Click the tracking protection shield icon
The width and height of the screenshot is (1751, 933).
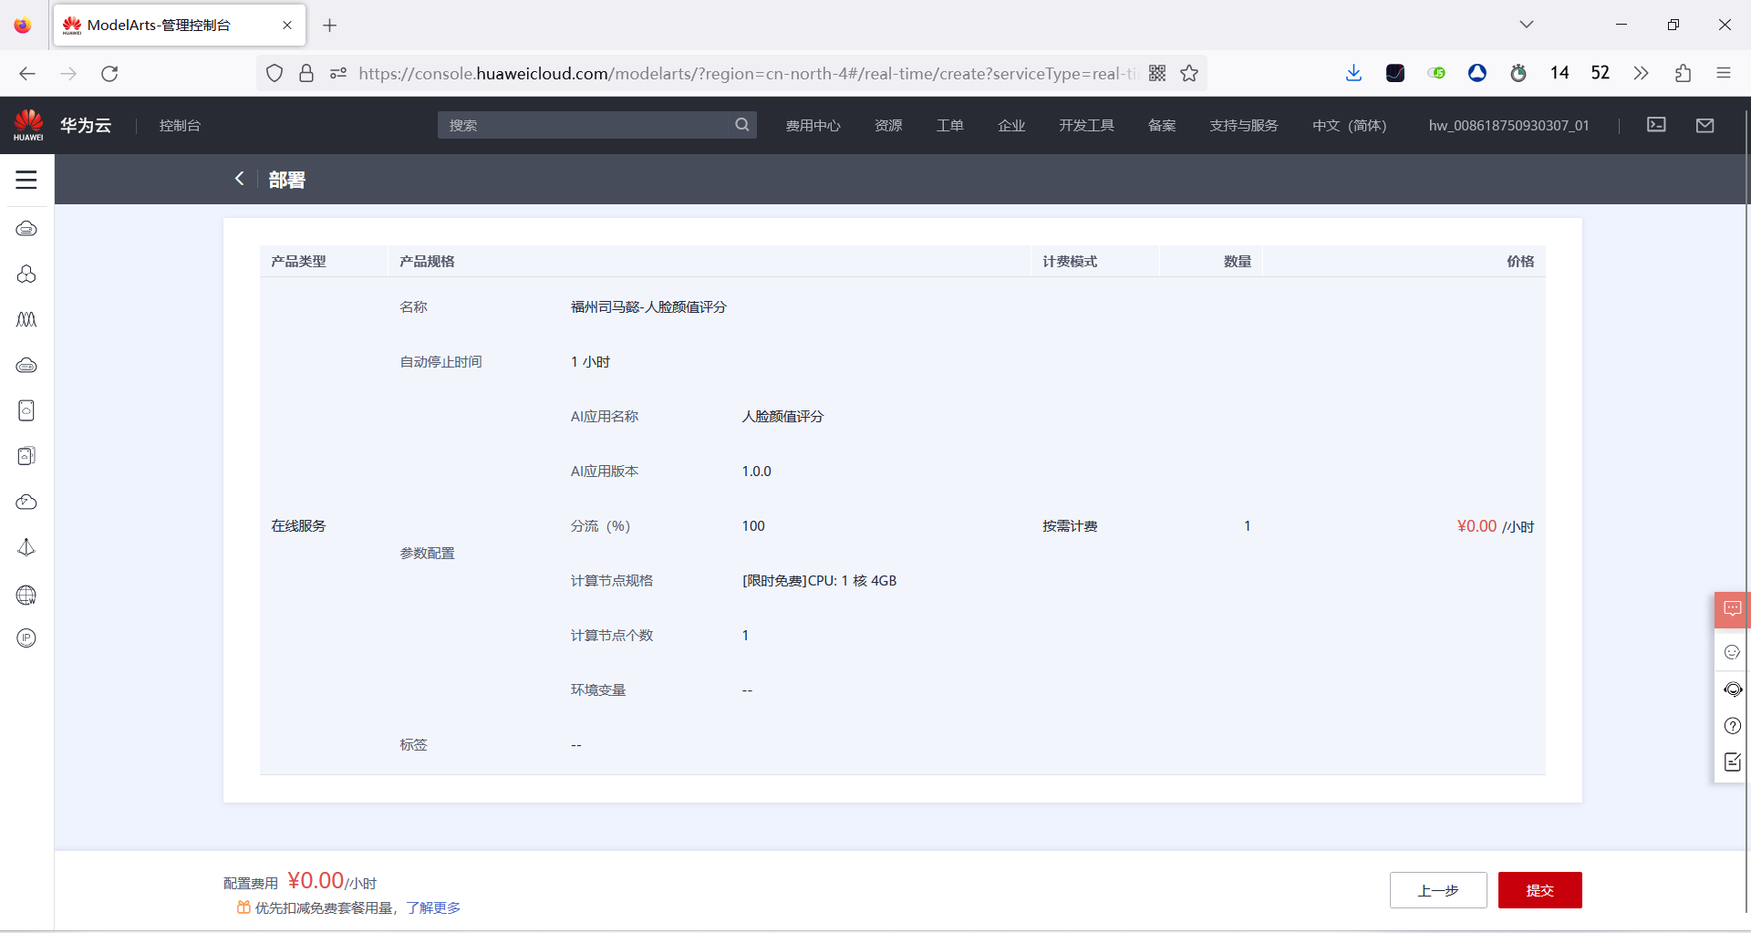coord(275,73)
